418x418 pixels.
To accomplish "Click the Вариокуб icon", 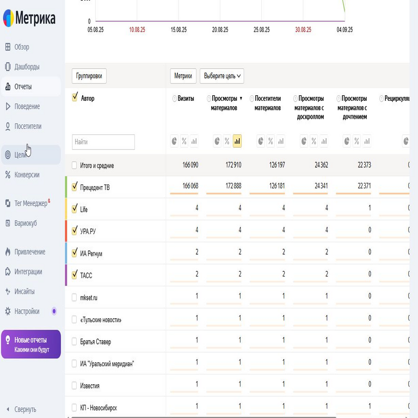I will coord(8,223).
